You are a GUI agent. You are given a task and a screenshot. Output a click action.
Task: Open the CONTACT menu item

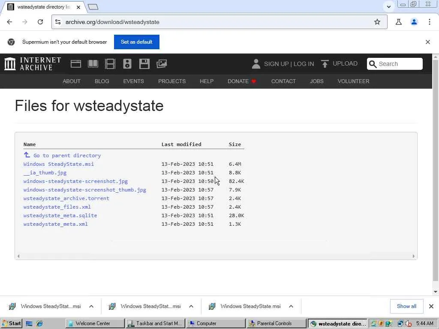(283, 81)
